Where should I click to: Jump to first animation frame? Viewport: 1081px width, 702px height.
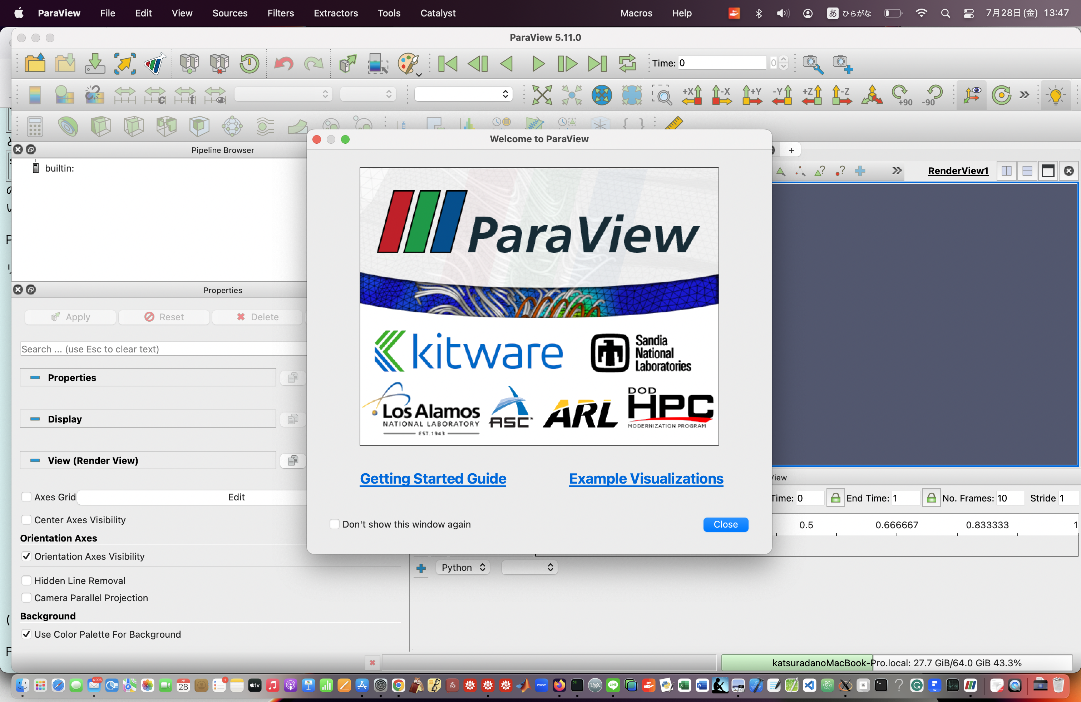coord(448,64)
